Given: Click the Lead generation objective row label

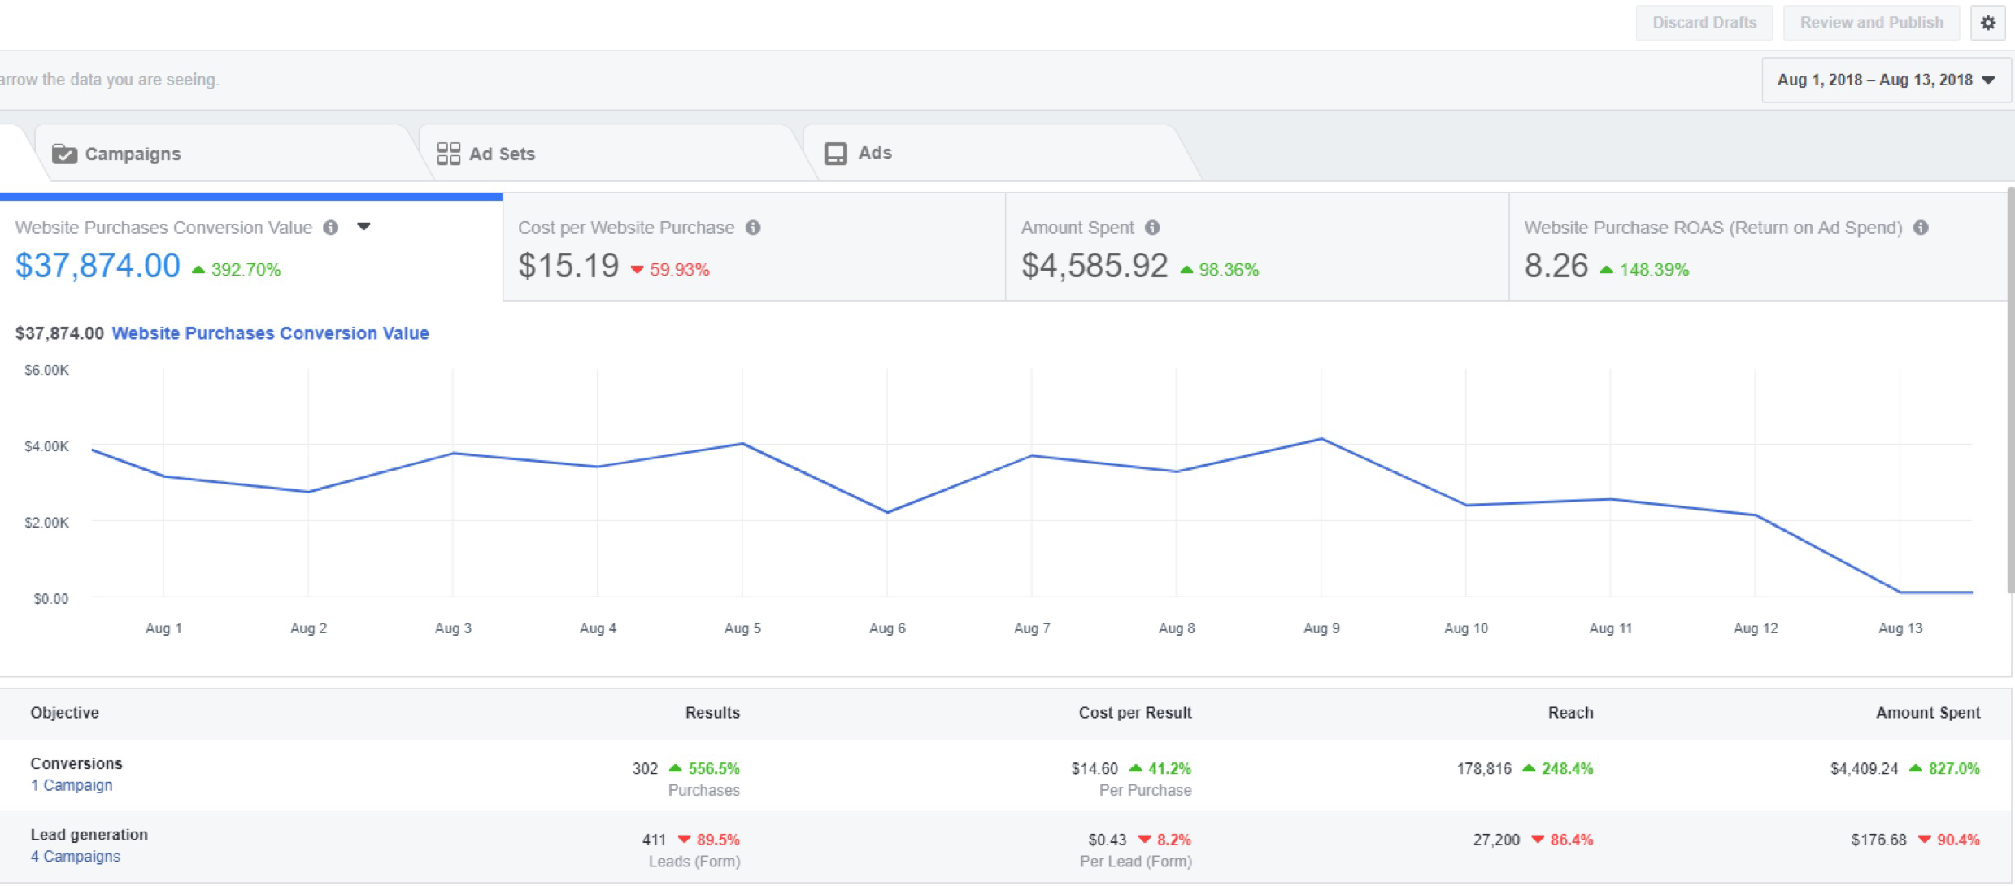Looking at the screenshot, I should 89,835.
